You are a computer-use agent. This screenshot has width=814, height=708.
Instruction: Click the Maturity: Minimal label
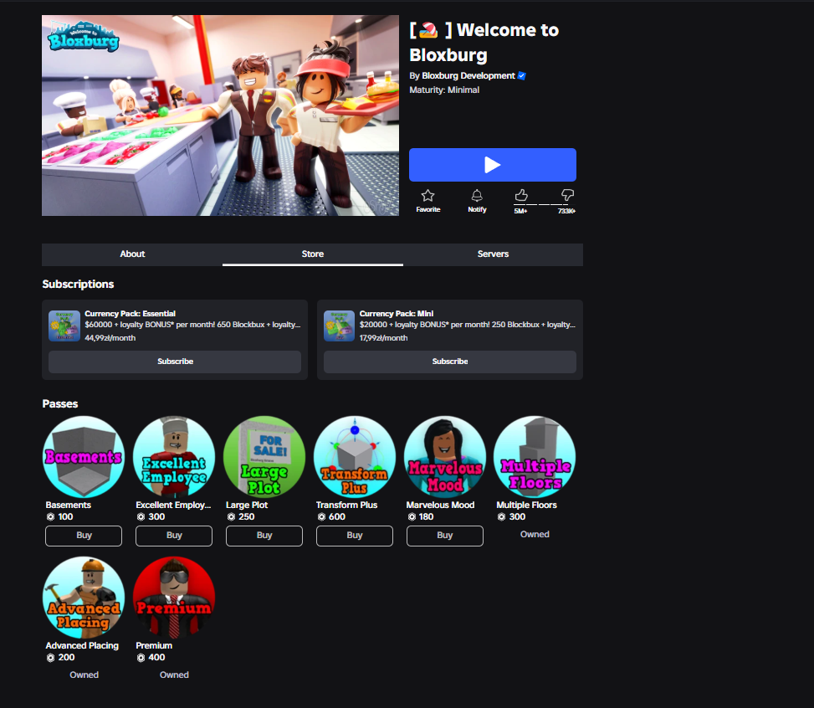pyautogui.click(x=444, y=90)
